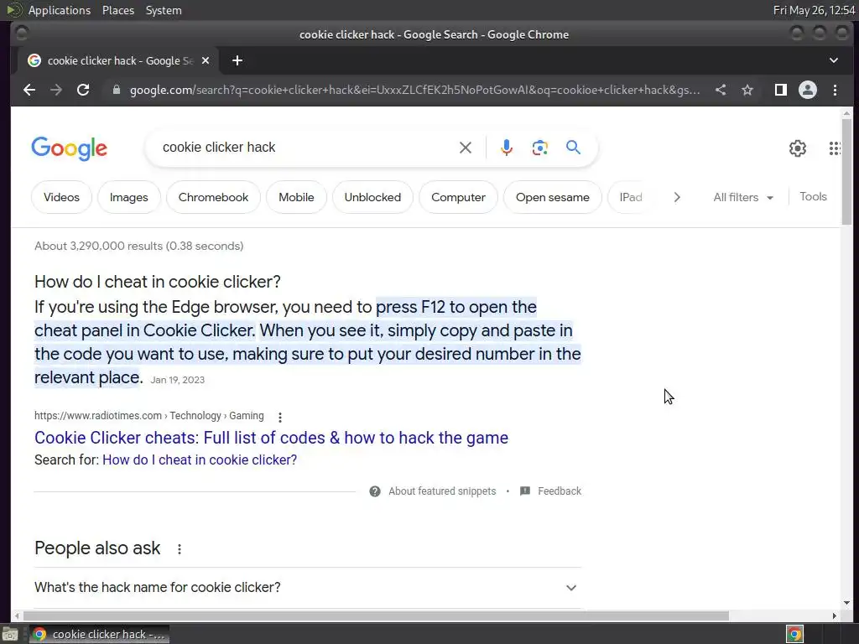Open the tab search dropdown arrow
This screenshot has width=859, height=644.
(x=833, y=60)
